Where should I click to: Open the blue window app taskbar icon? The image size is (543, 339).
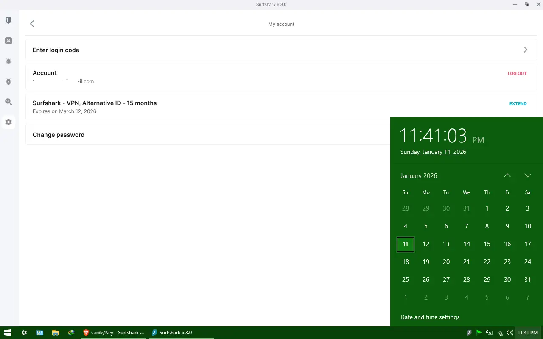tap(40, 333)
